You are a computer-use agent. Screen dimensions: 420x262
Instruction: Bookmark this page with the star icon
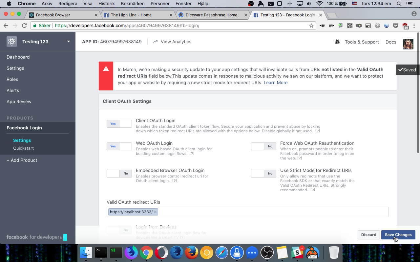tap(311, 26)
